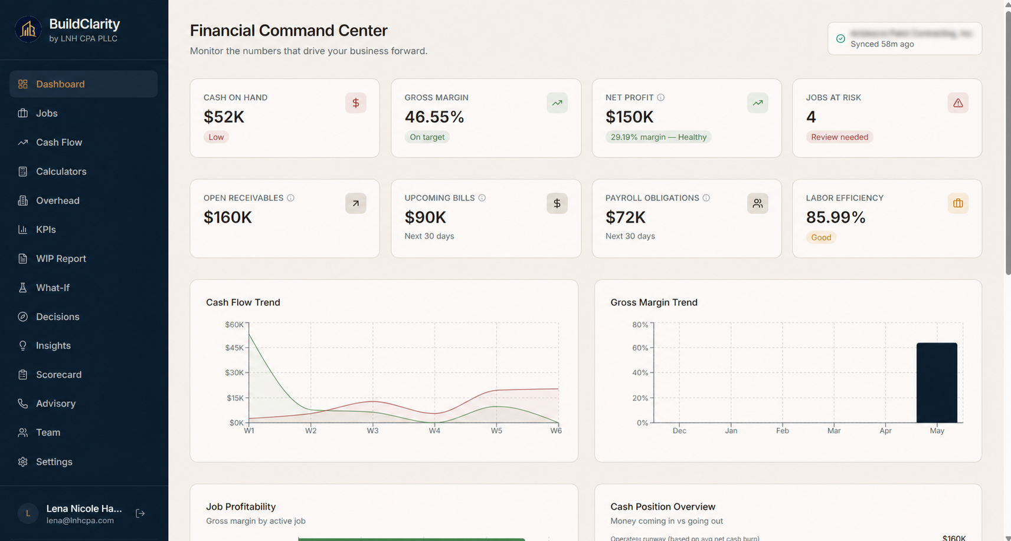Click the BuildClarity logo icon

[28, 29]
